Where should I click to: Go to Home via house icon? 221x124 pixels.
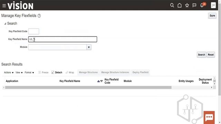tap(180, 6)
